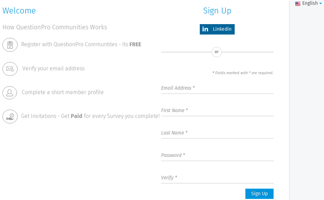Click 'Complete a short member profile' text

click(63, 92)
